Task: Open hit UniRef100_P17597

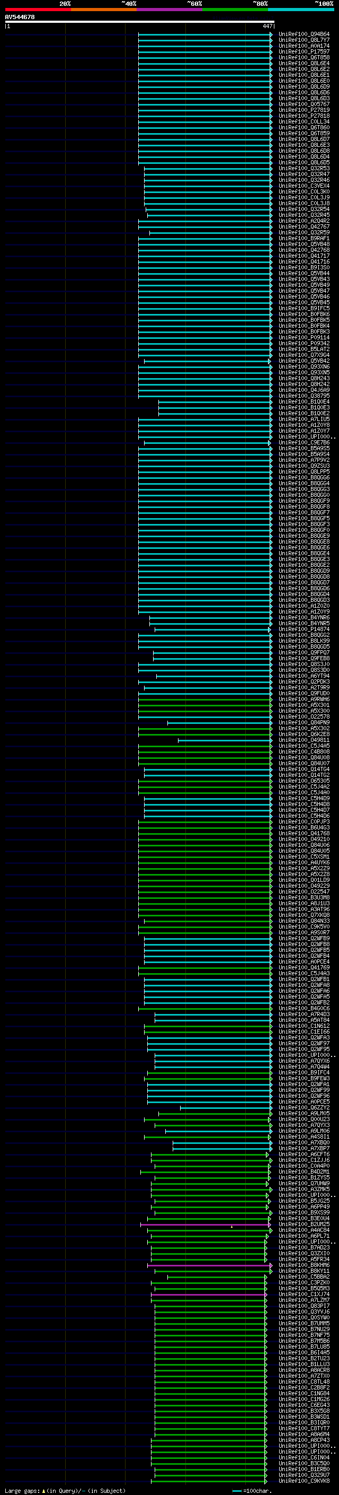Action: pyautogui.click(x=304, y=51)
